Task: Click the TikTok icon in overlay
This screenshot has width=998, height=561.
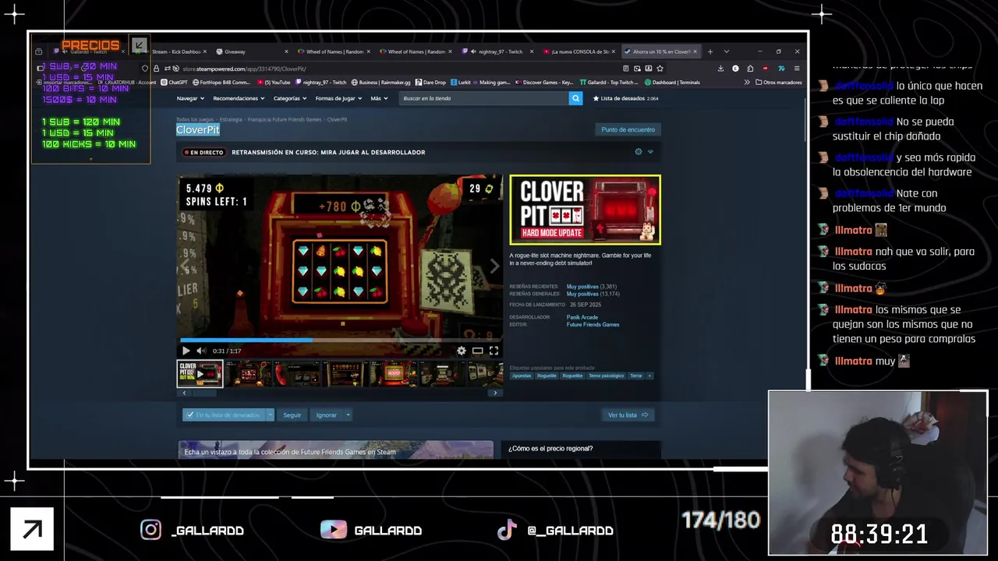Action: [x=507, y=530]
